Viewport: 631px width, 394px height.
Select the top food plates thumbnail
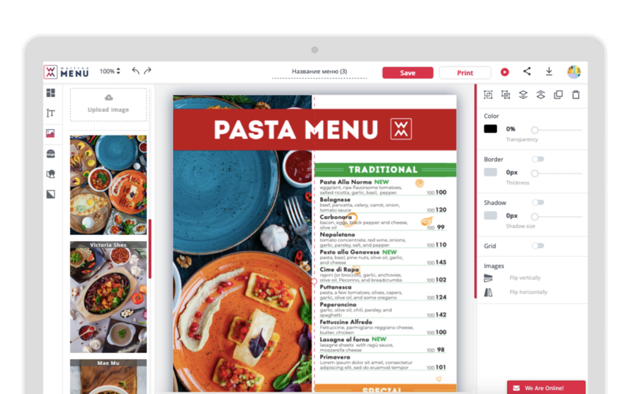click(x=108, y=185)
